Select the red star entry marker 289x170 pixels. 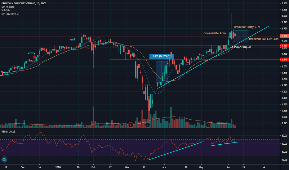point(34,57)
